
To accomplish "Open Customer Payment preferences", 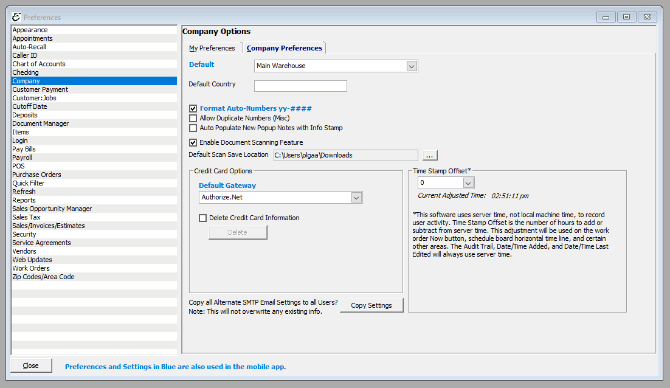I will point(94,90).
